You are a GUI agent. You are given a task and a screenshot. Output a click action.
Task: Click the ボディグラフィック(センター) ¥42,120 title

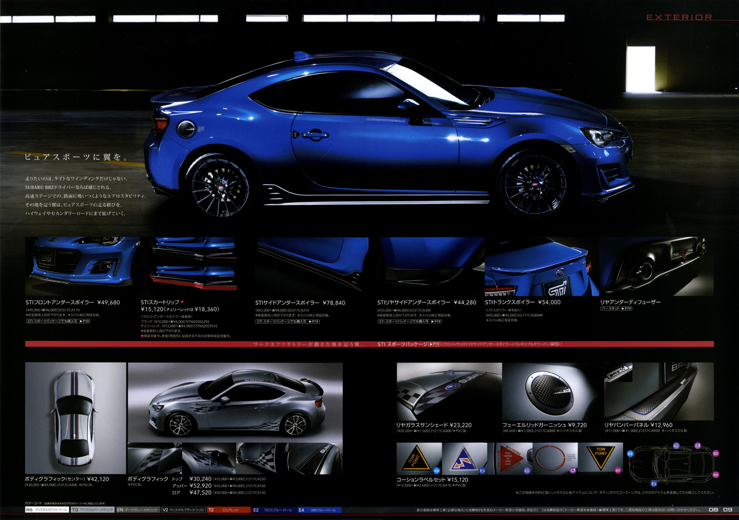tap(67, 479)
